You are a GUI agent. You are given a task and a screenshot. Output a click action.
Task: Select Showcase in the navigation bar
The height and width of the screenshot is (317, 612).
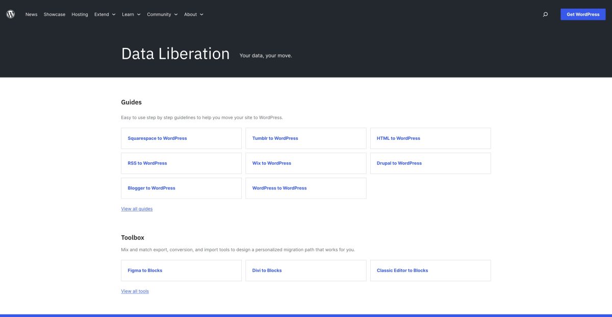(x=54, y=14)
